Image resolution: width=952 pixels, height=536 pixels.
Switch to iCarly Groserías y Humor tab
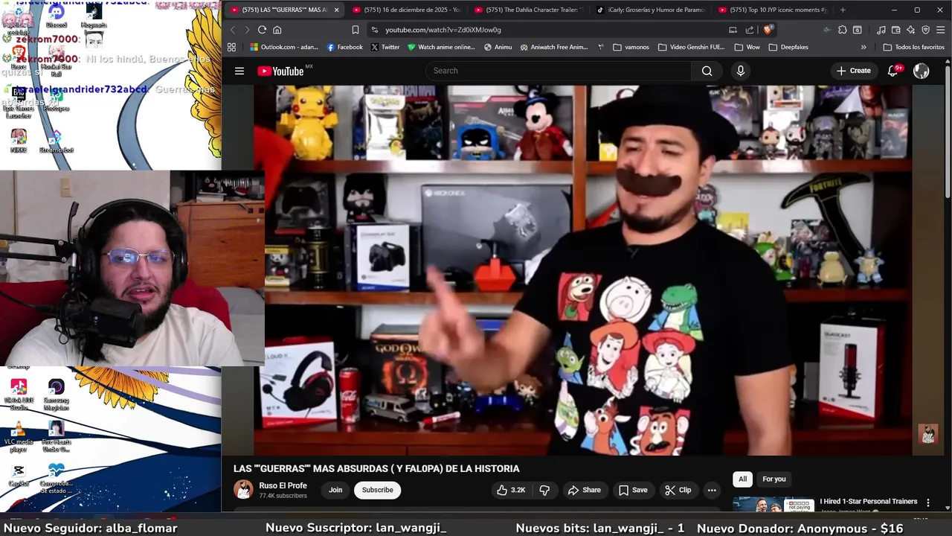[651, 10]
